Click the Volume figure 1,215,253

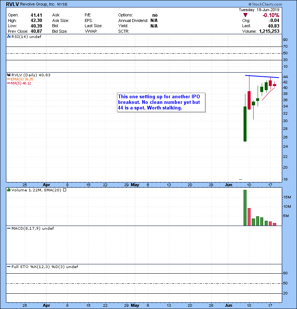(269, 31)
